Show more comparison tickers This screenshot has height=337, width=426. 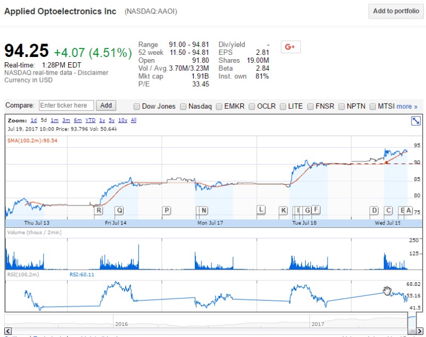click(407, 106)
